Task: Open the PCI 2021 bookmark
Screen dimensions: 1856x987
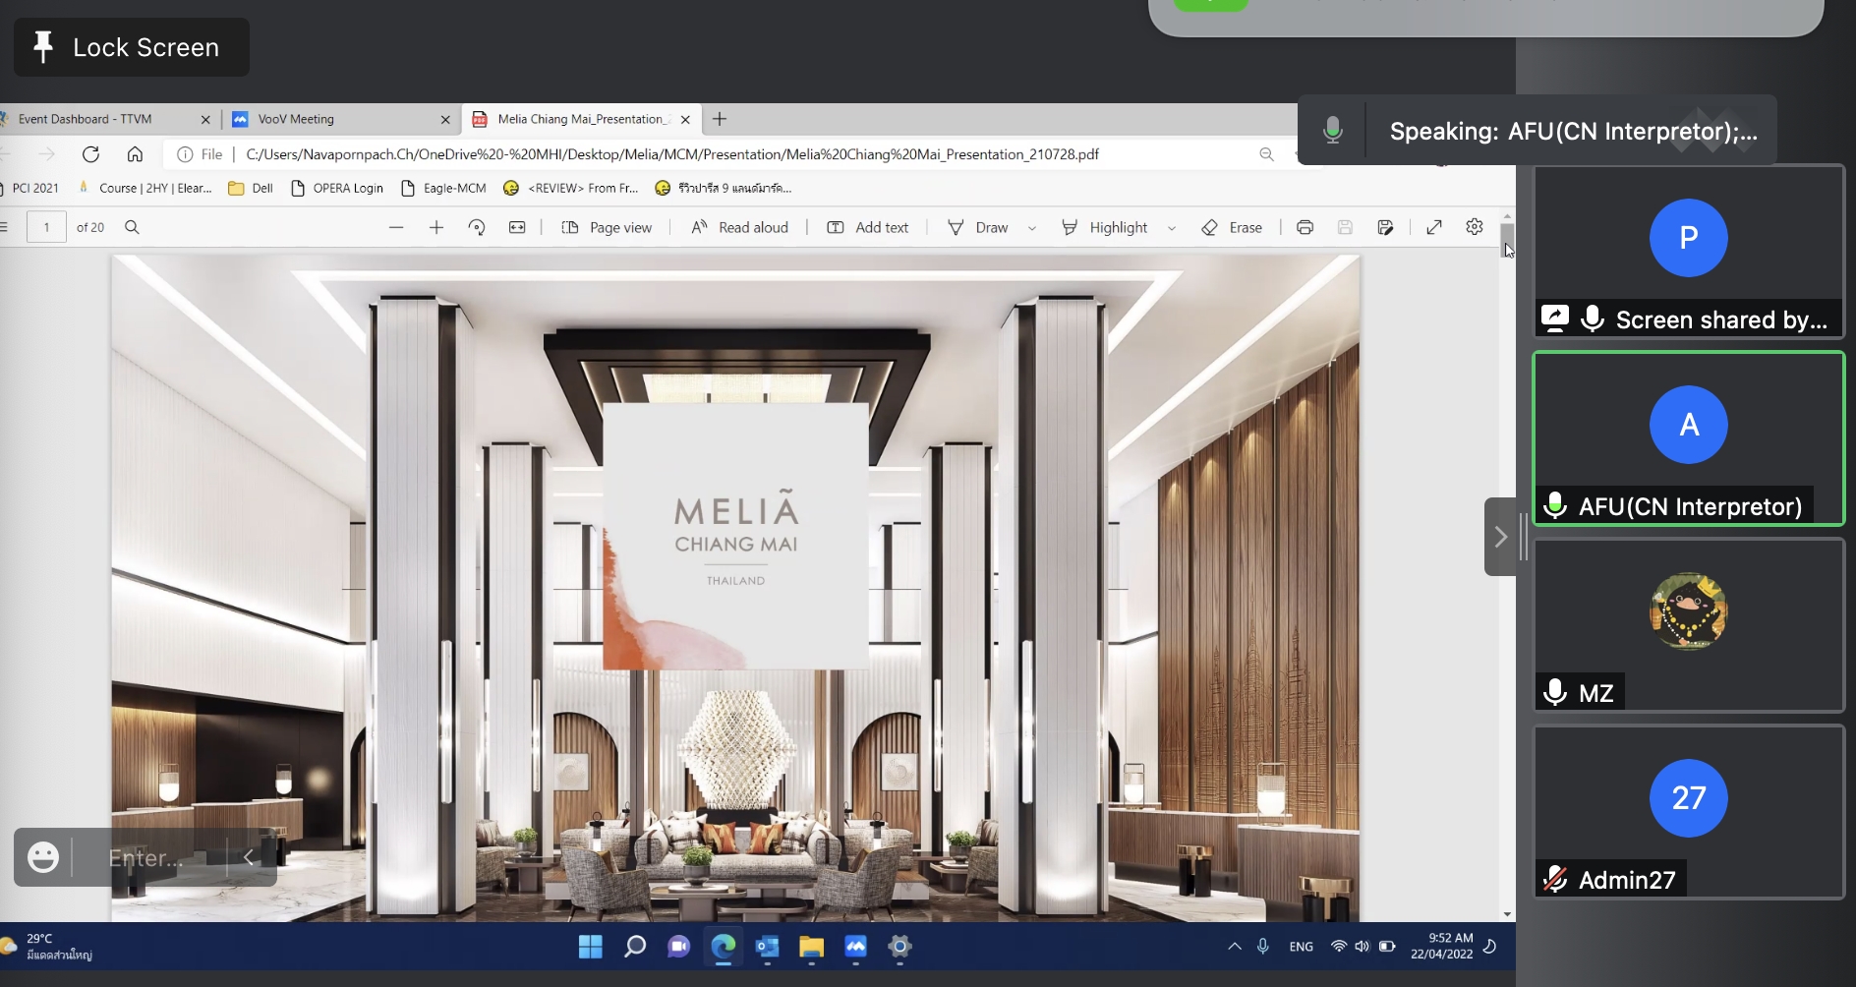Action: click(x=29, y=188)
